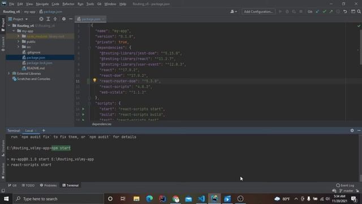Expand the src folder
Screen dimensions: 362x204
click(x=18, y=46)
